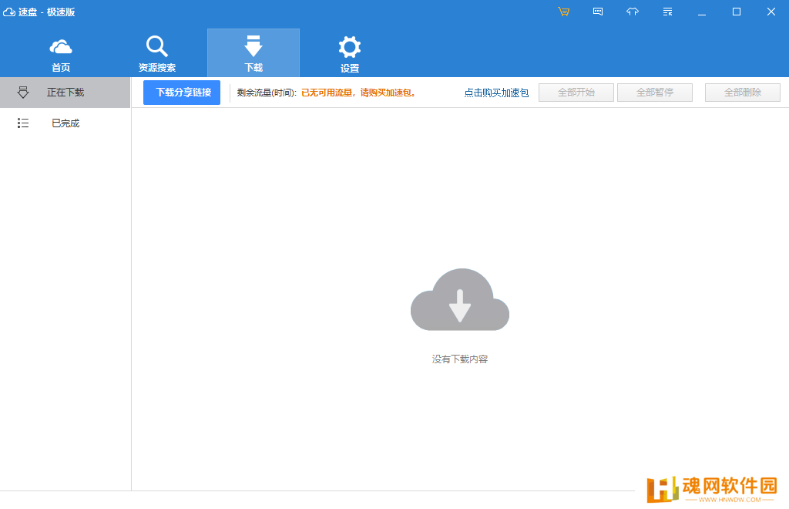Open the main menu list icon
The image size is (789, 509).
[x=667, y=12]
